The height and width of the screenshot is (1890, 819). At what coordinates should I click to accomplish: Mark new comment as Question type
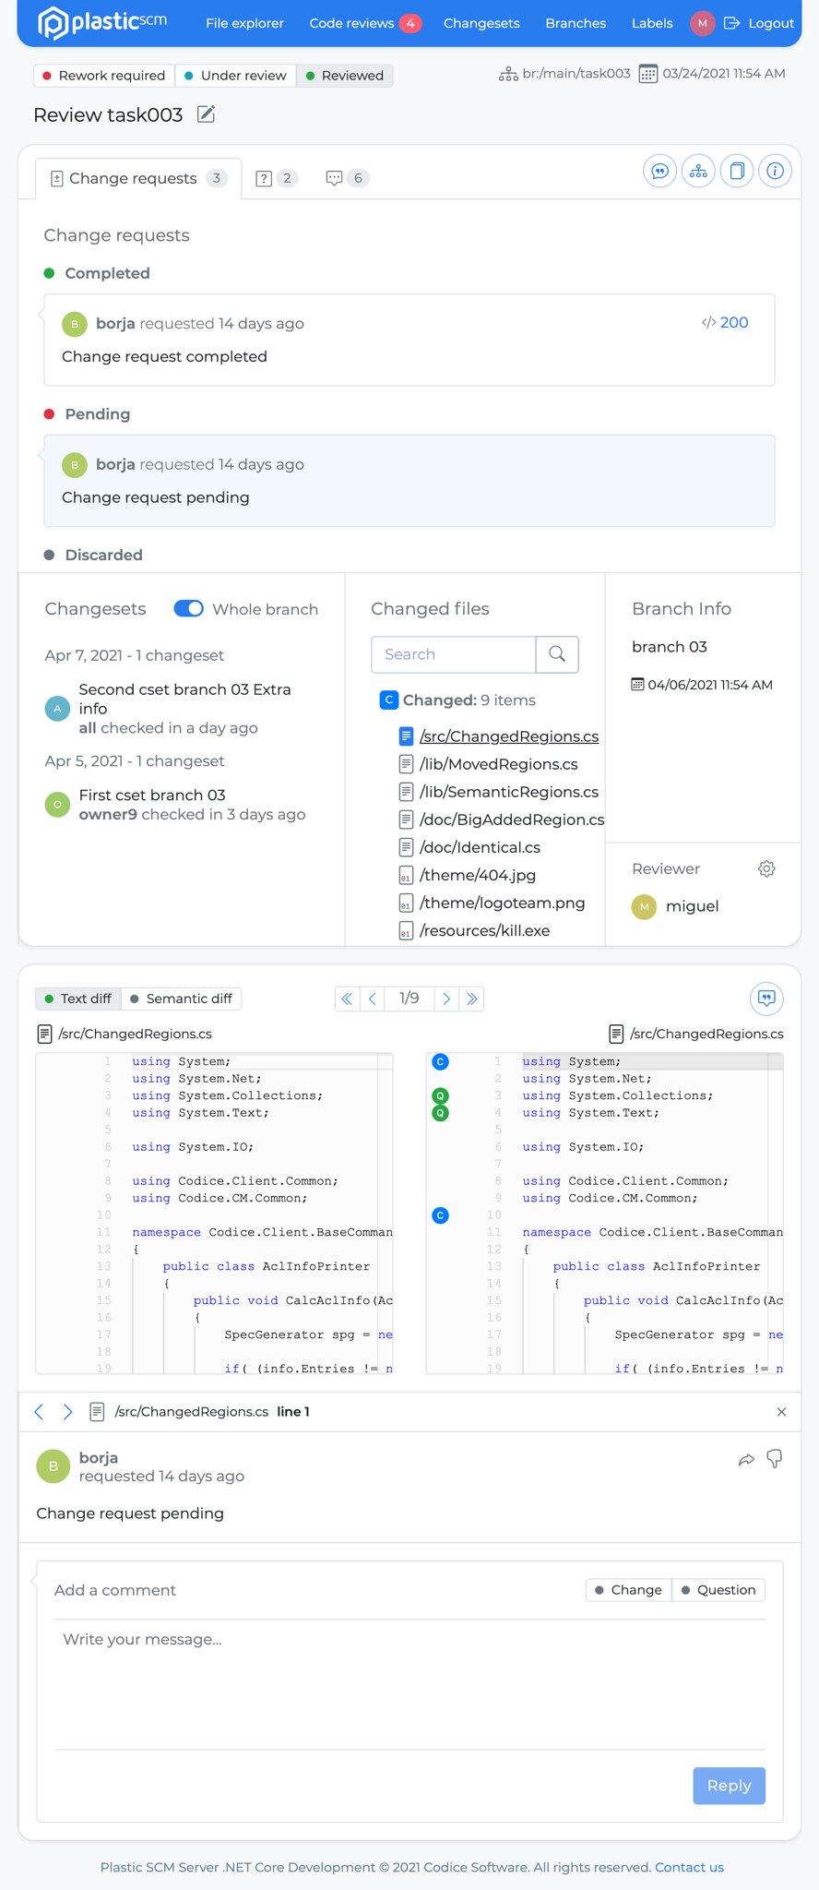click(718, 1590)
